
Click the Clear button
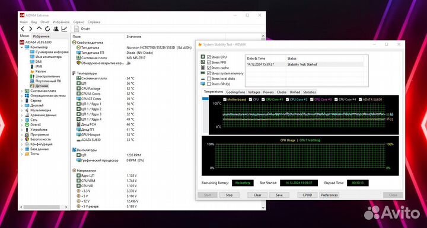click(257, 195)
